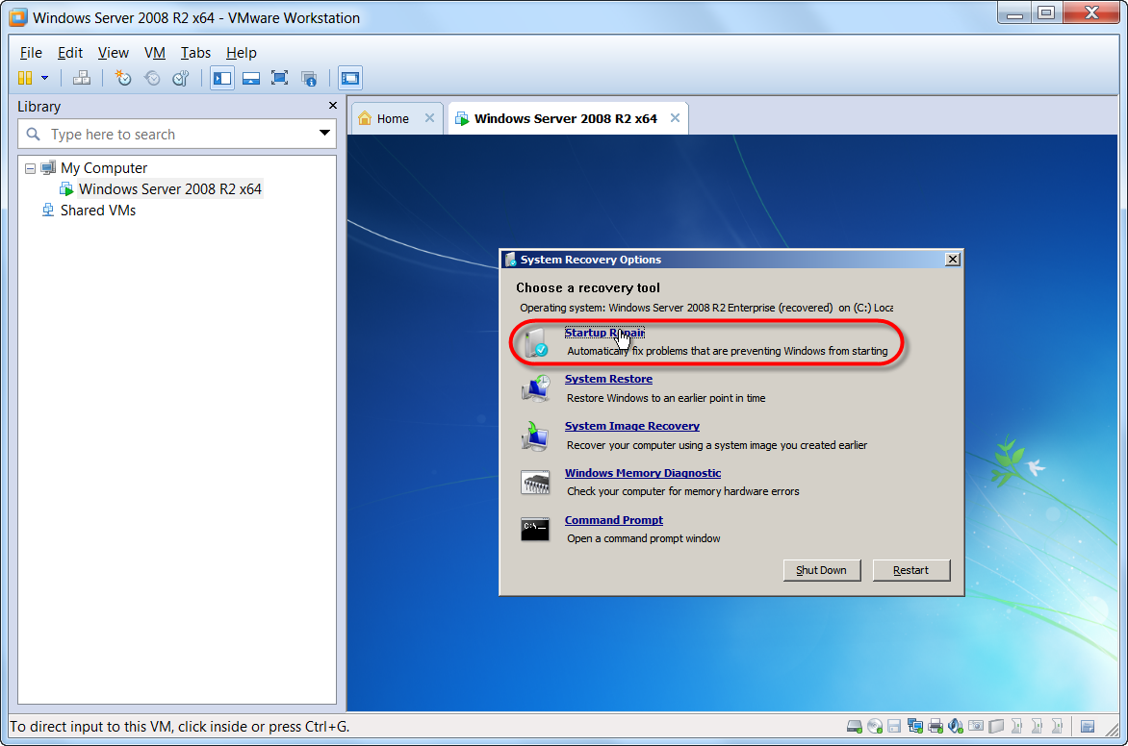Click the sound card status bar icon
The height and width of the screenshot is (746, 1128).
coord(956,726)
